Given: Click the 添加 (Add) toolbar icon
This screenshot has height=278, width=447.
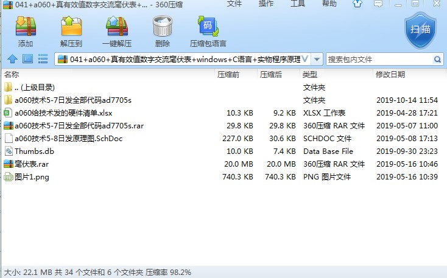Looking at the screenshot, I should (26, 27).
